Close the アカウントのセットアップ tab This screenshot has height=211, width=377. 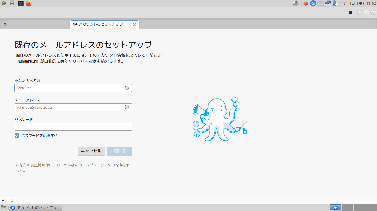coord(134,24)
